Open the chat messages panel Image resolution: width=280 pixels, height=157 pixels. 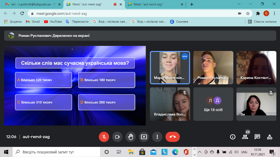(x=257, y=137)
